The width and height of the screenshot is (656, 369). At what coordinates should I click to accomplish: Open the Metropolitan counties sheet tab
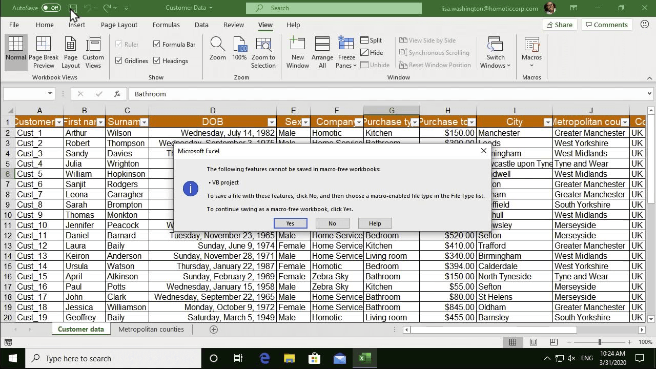coord(151,329)
